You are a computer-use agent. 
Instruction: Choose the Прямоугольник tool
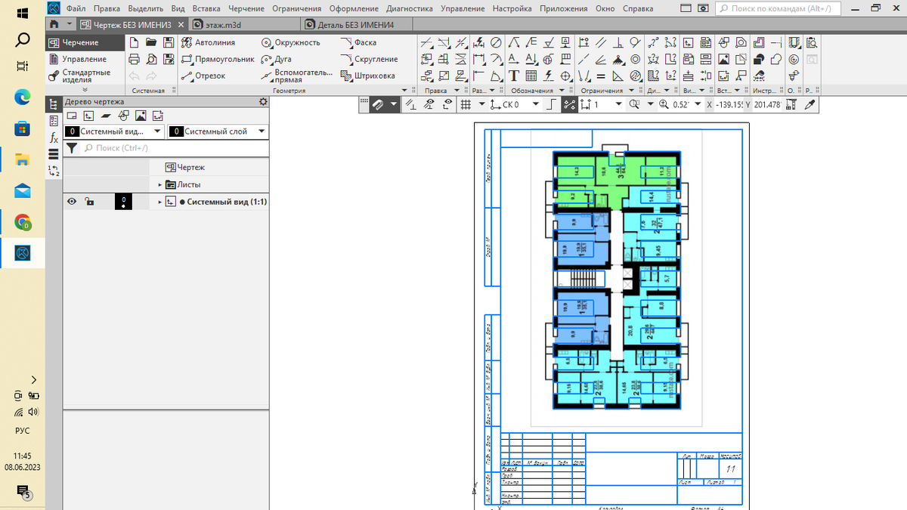click(x=218, y=59)
